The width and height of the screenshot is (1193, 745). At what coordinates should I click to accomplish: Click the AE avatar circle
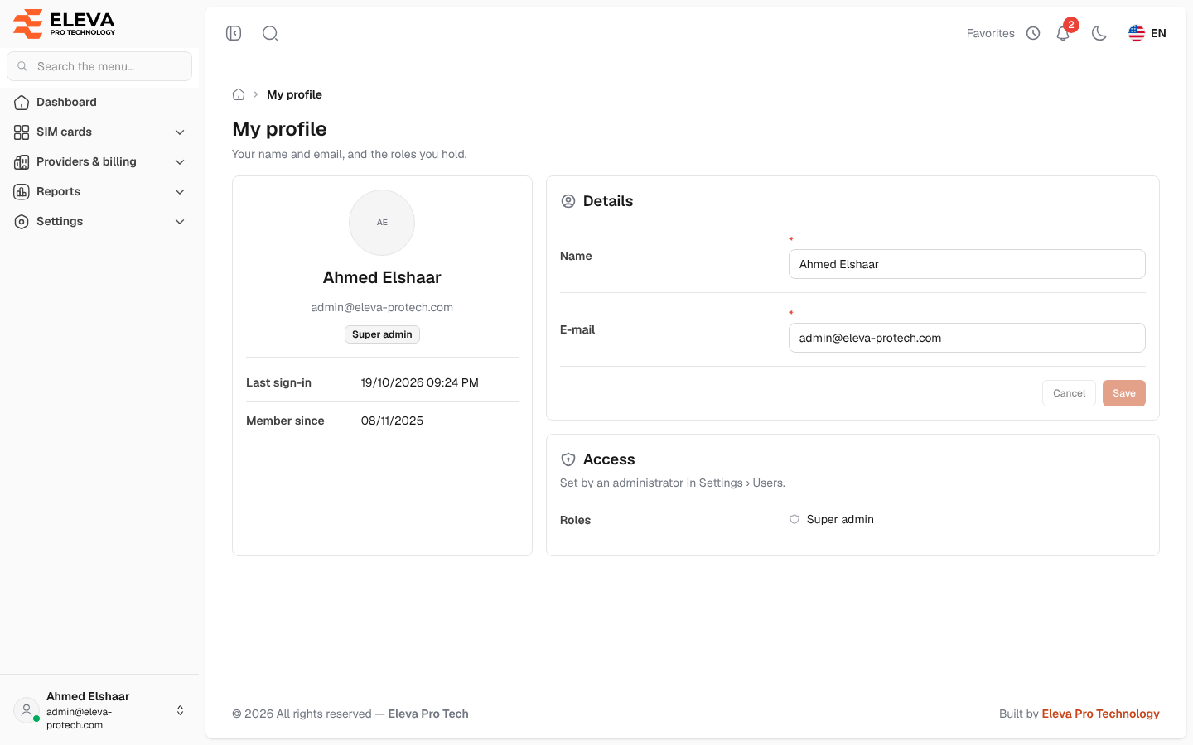coord(382,223)
